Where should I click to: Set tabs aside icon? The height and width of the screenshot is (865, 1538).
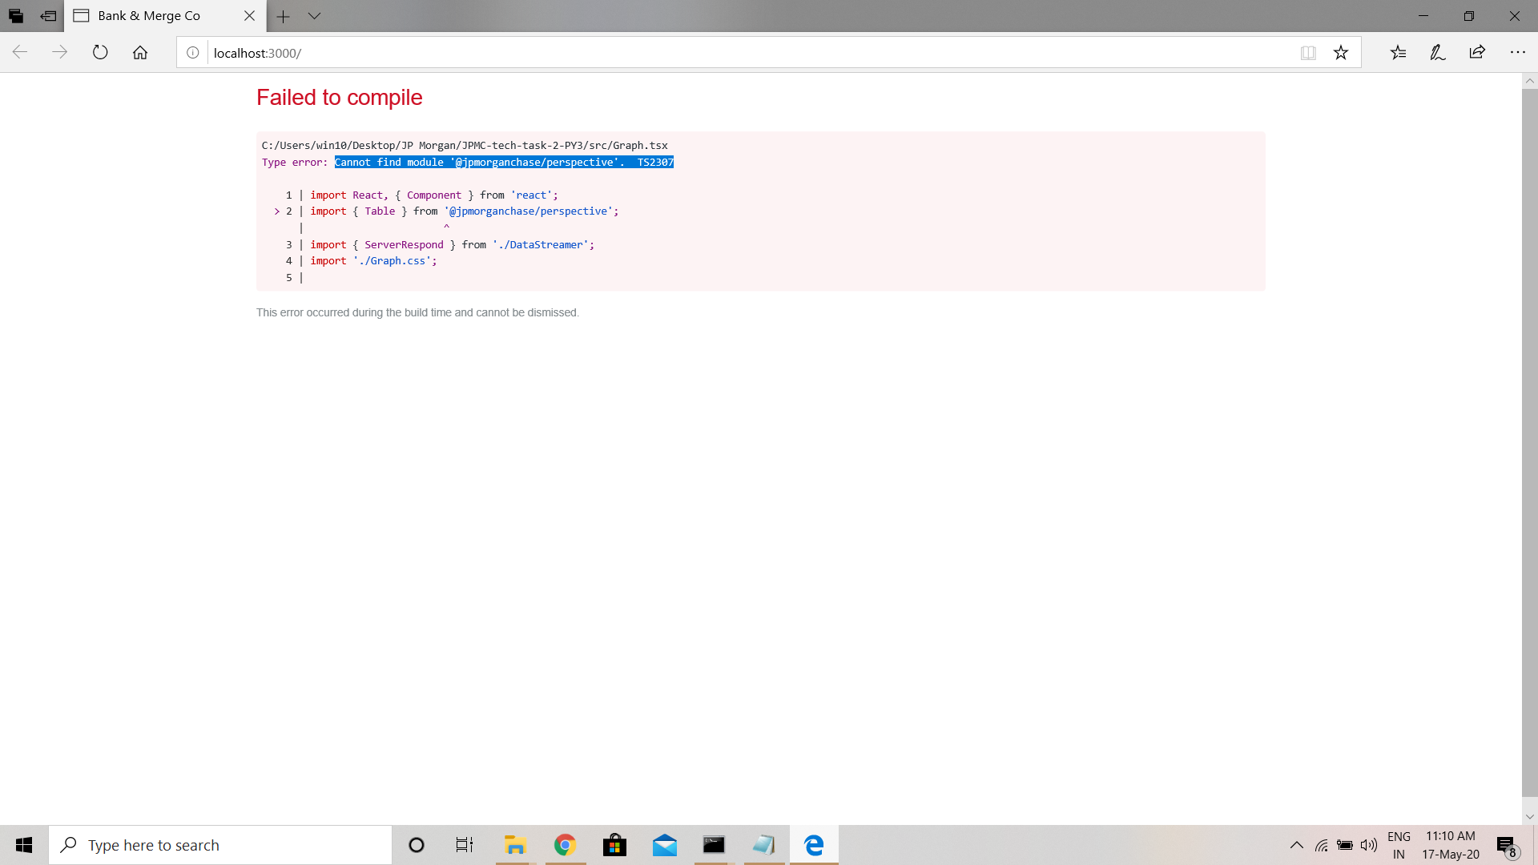tap(48, 16)
